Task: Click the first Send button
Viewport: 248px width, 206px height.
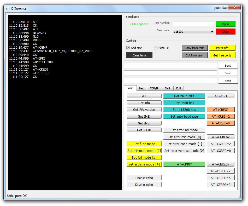Action: click(x=228, y=66)
